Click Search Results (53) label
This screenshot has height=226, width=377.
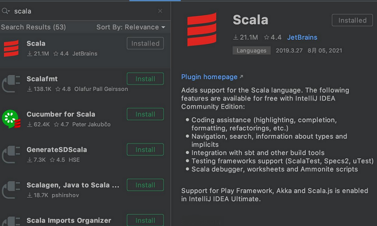[x=34, y=27]
